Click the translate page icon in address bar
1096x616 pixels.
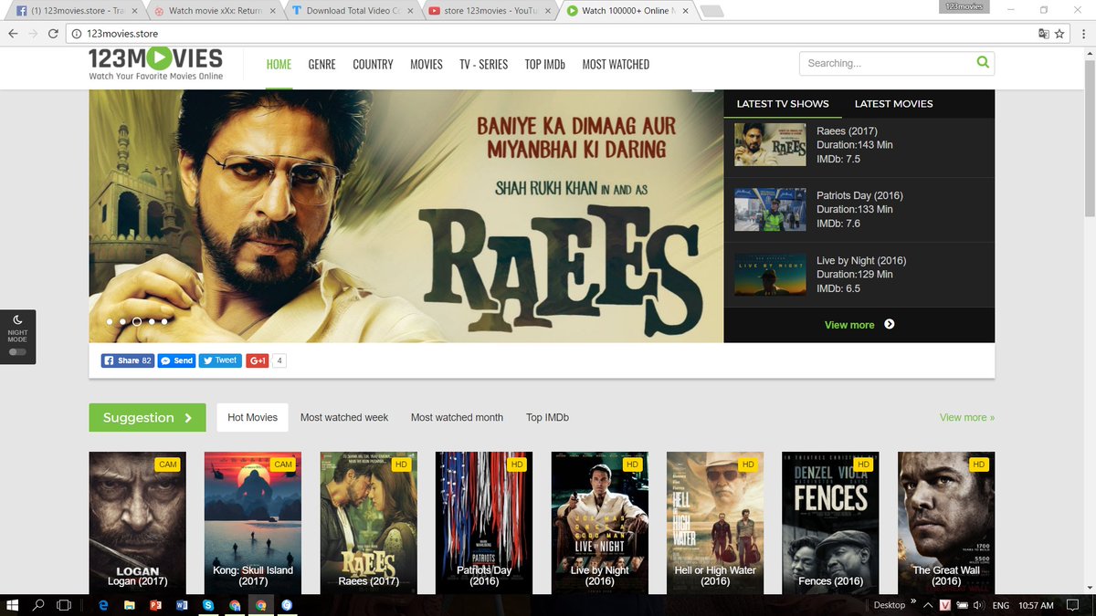1043,34
